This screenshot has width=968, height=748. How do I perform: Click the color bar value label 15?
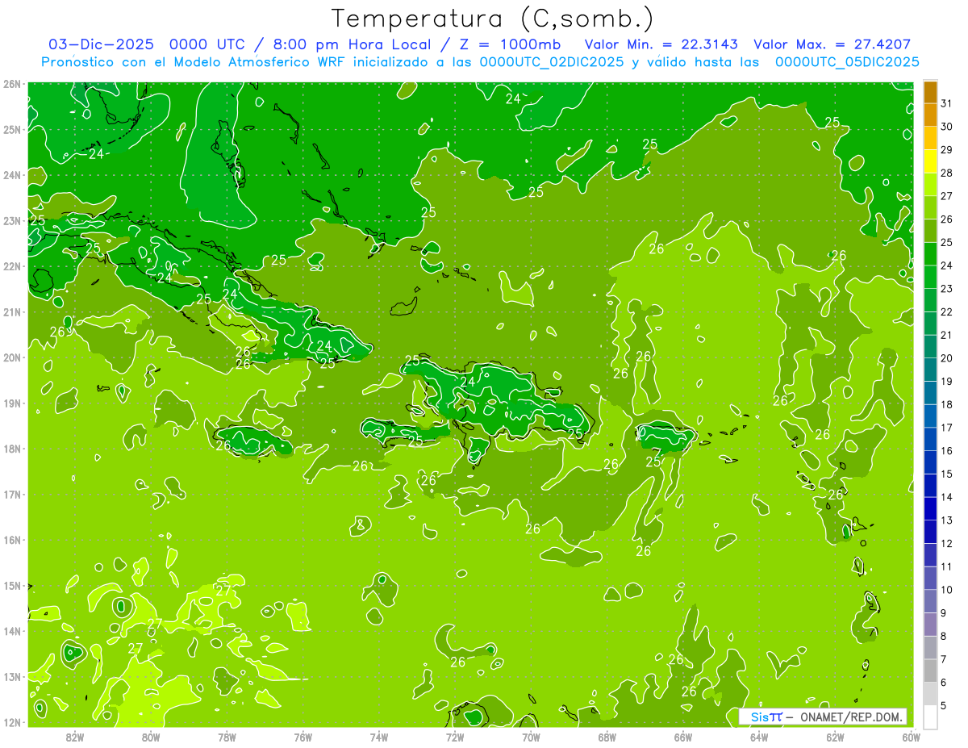(946, 474)
